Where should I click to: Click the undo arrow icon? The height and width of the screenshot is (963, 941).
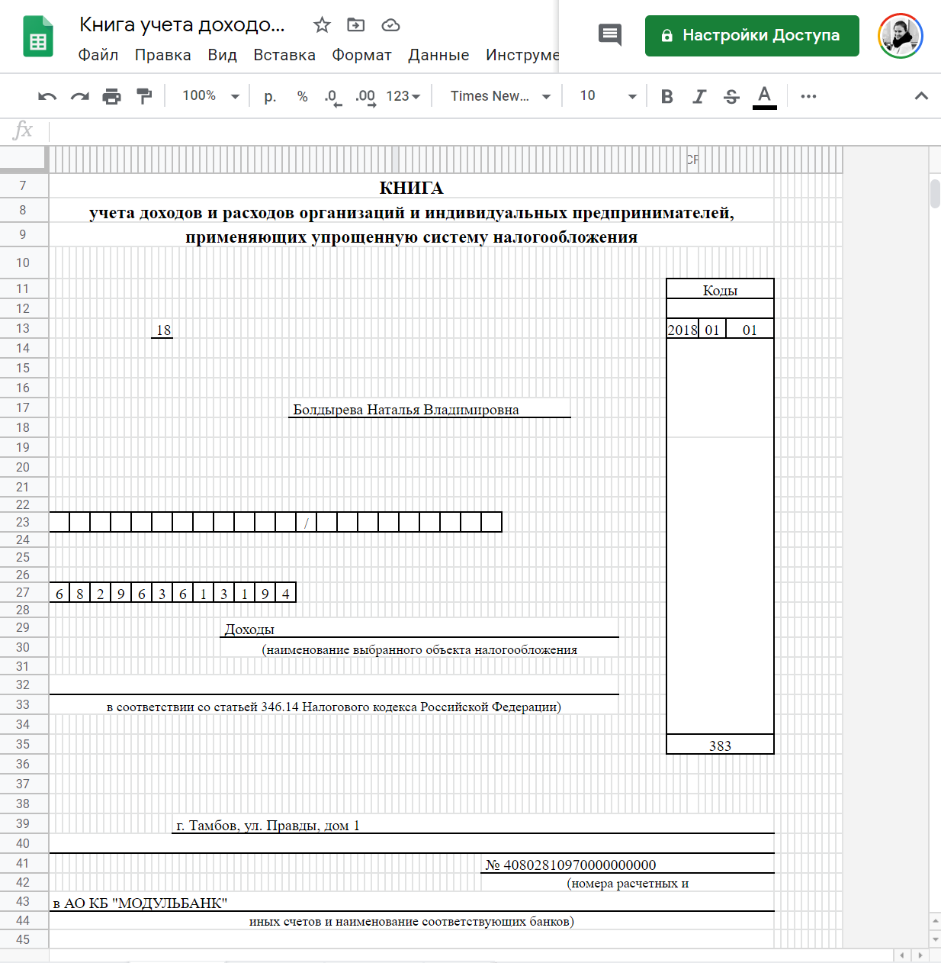47,96
